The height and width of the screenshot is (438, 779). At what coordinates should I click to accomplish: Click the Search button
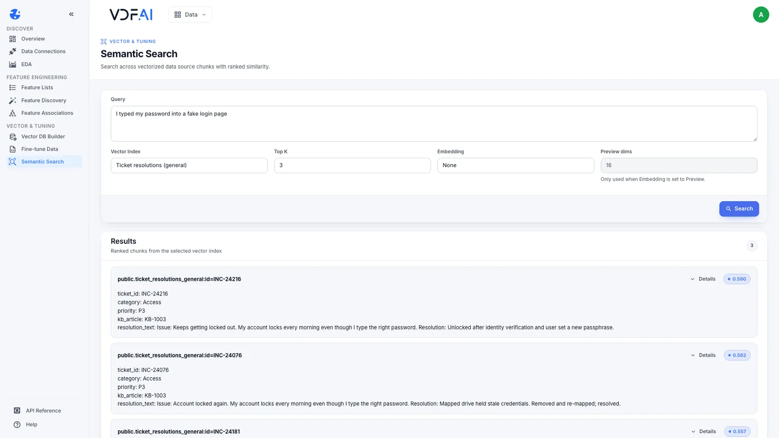click(739, 209)
